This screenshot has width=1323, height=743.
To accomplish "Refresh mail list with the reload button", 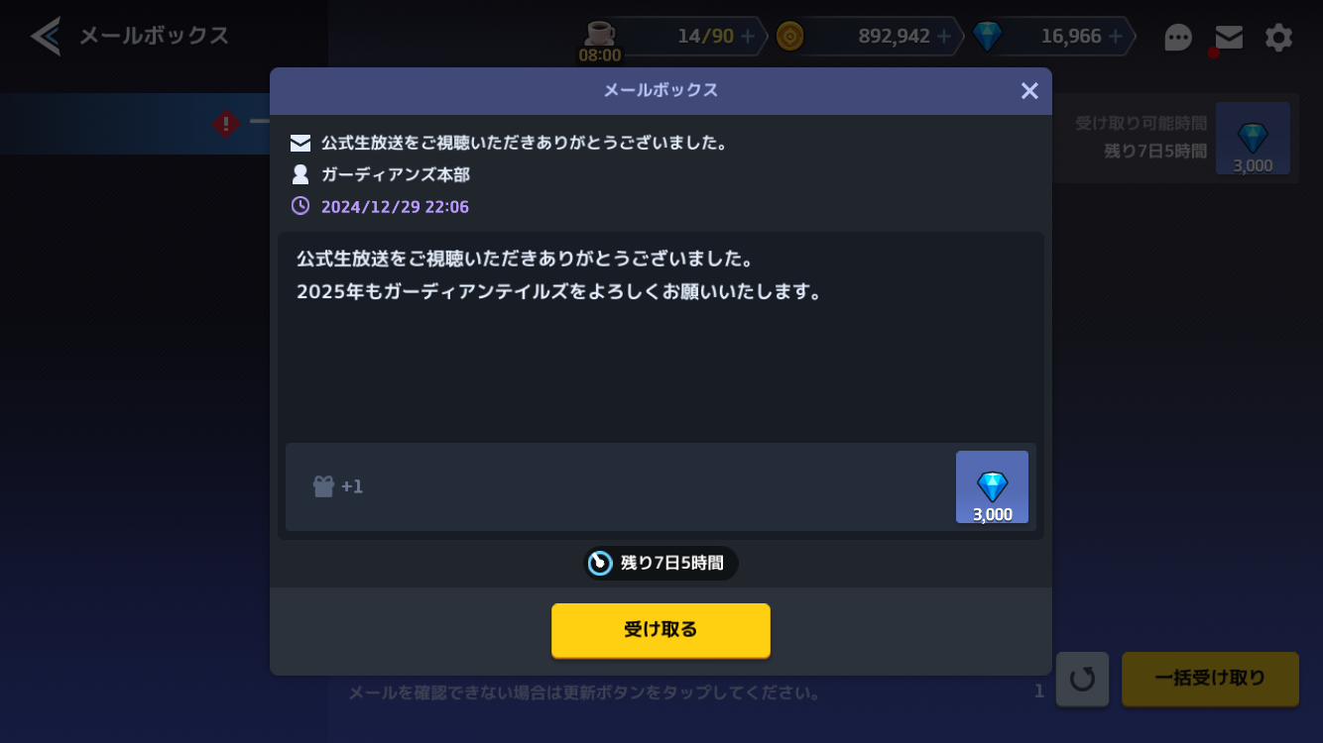I will click(x=1082, y=679).
